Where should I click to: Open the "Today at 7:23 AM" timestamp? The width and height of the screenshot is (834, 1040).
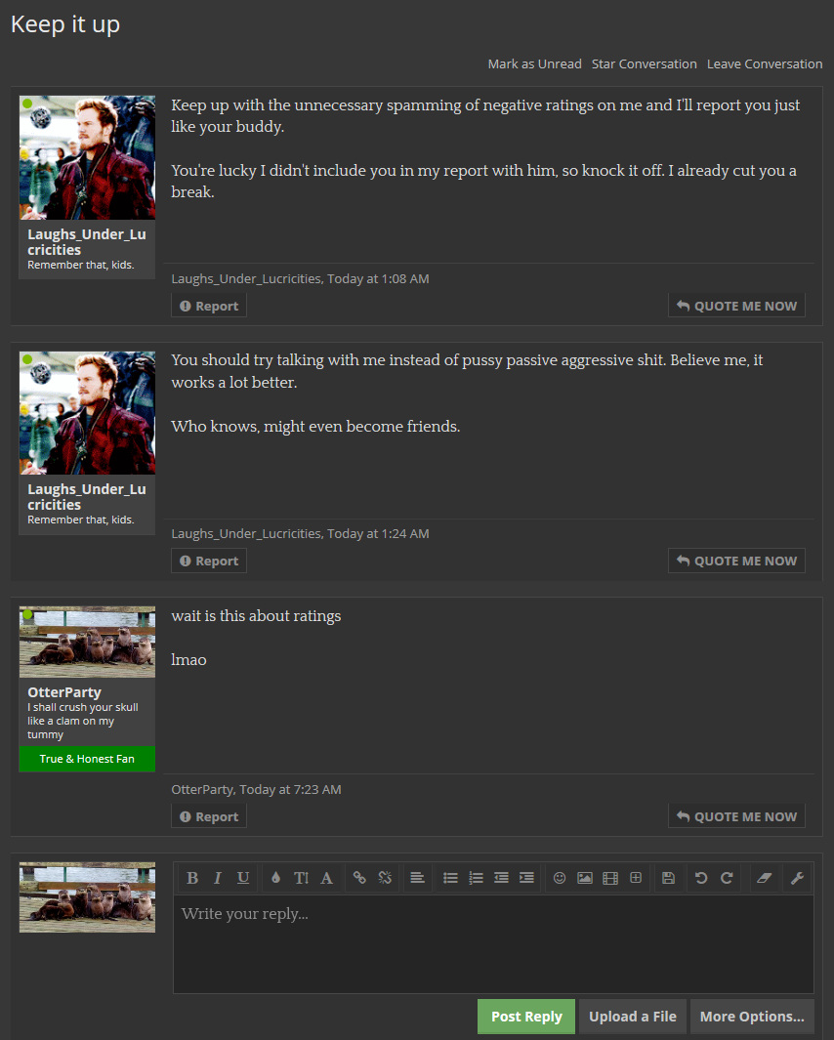290,789
